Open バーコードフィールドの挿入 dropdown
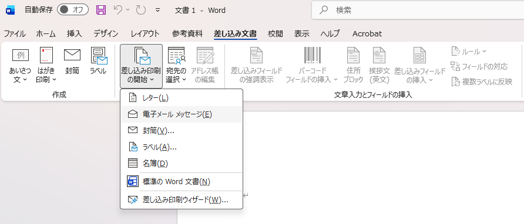Viewport: 524px width, 224px height. 312,66
